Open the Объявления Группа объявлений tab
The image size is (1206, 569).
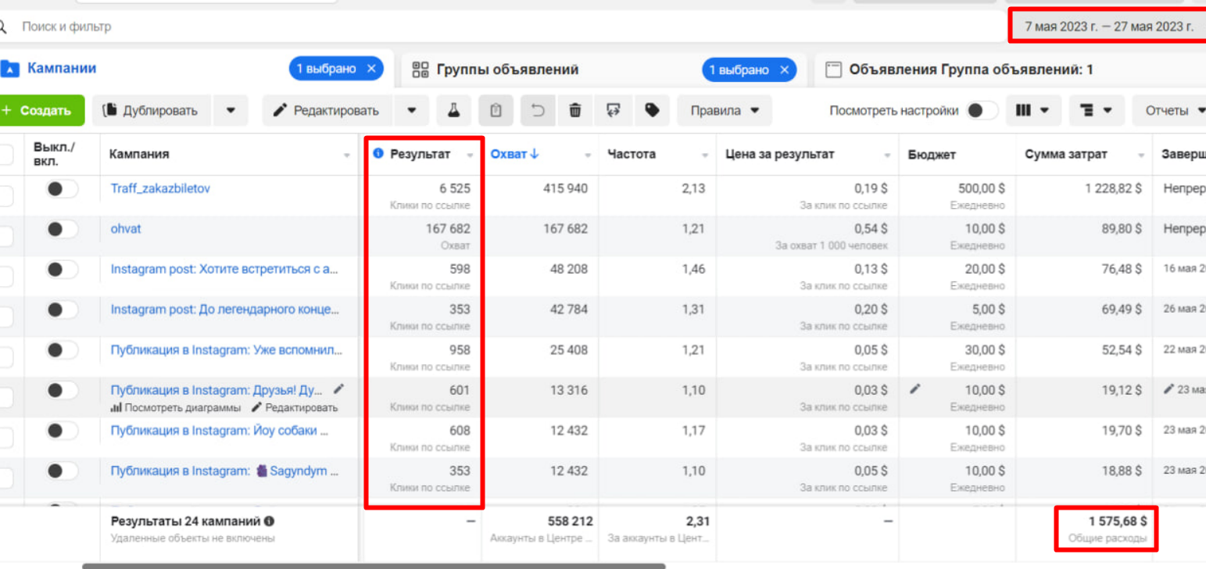tap(969, 70)
